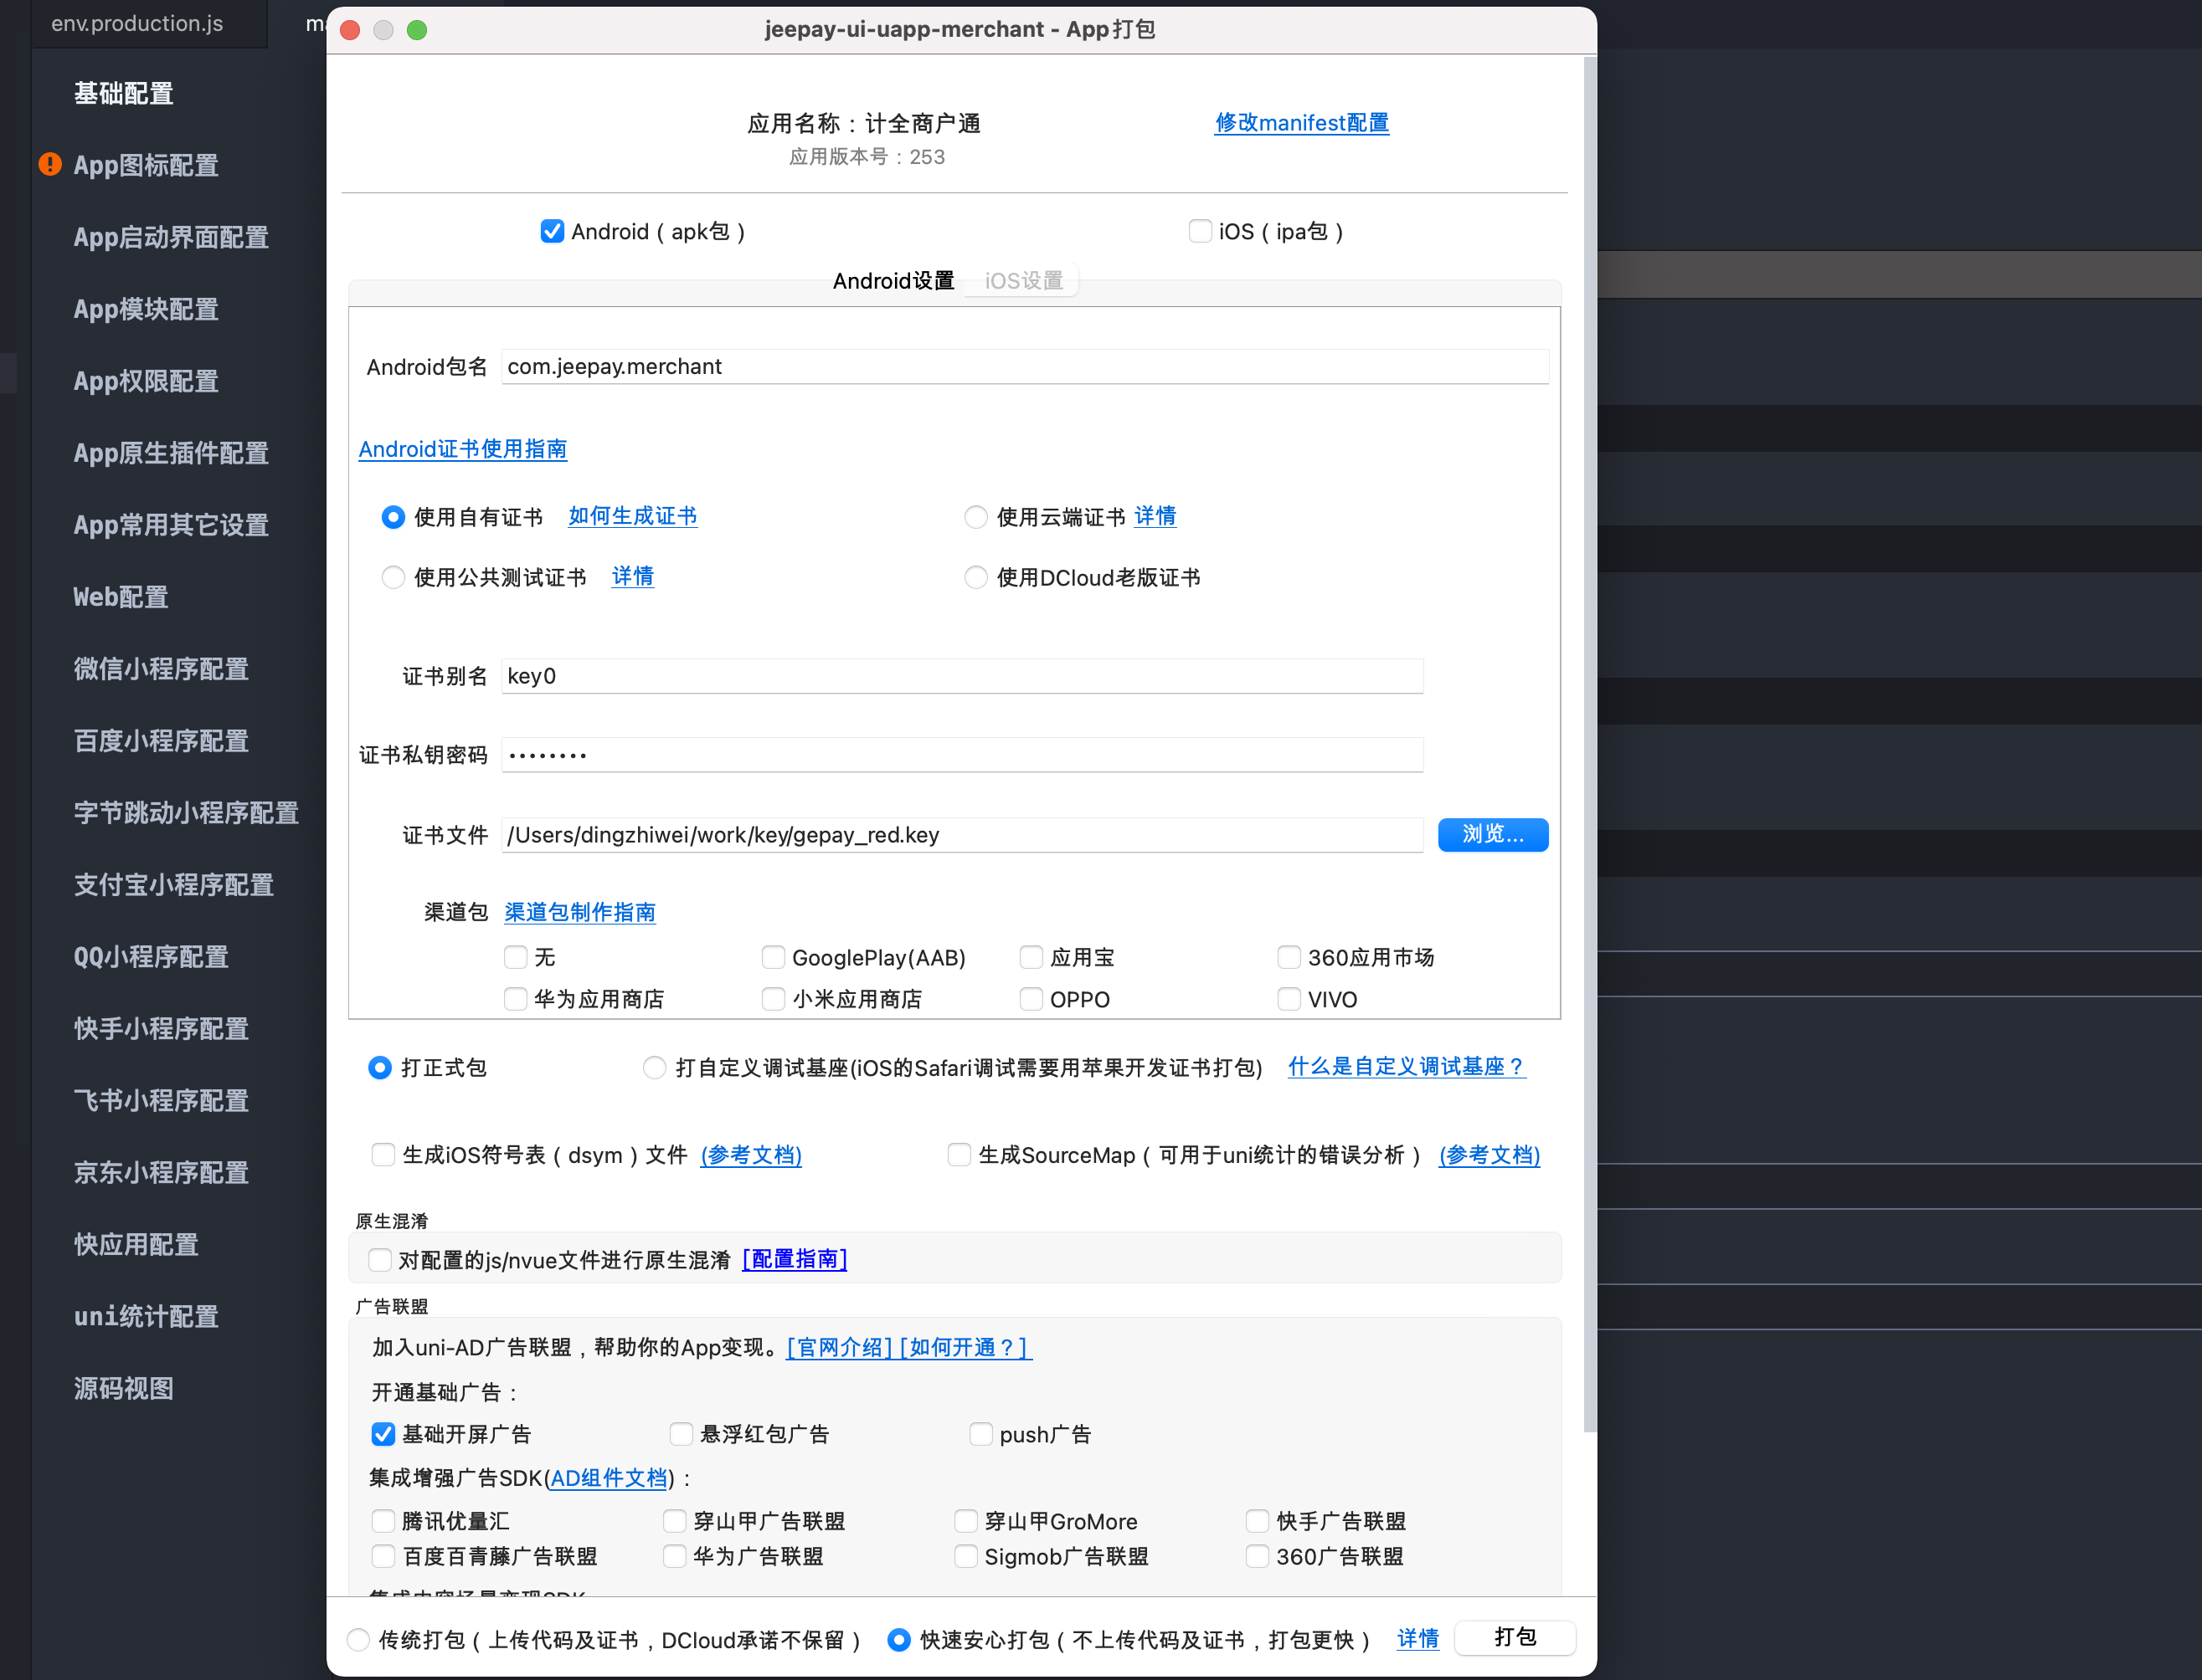
Task: Click 修改manifest配置 link
Action: point(1302,123)
